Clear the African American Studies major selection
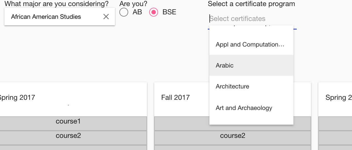This screenshot has width=352, height=150. point(106,17)
